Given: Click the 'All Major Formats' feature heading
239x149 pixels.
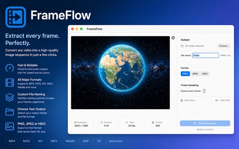Looking at the screenshot, I should [30, 80].
